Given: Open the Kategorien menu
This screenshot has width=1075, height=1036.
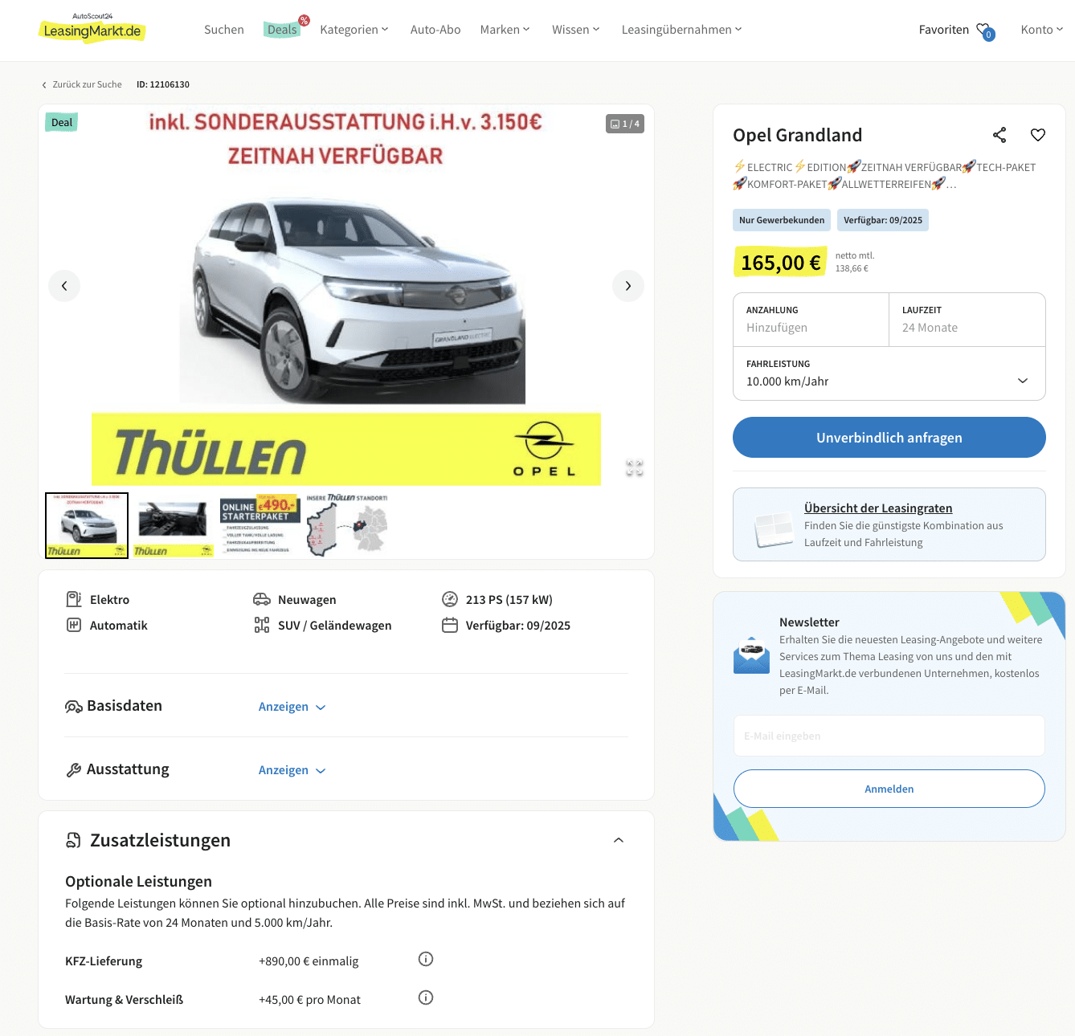Looking at the screenshot, I should [354, 30].
